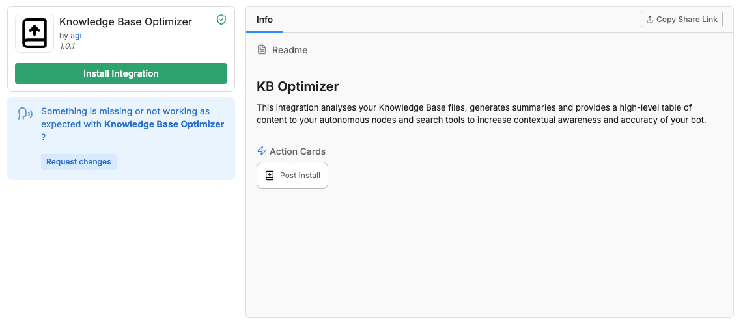Click the Knowledge Base Optimizer title

click(x=126, y=21)
